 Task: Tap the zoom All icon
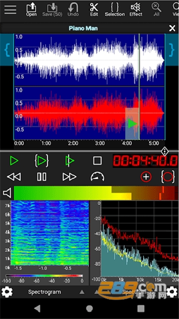coord(156,9)
